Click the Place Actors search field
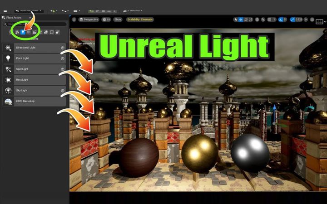This screenshot has width=327, height=204. pyautogui.click(x=35, y=24)
